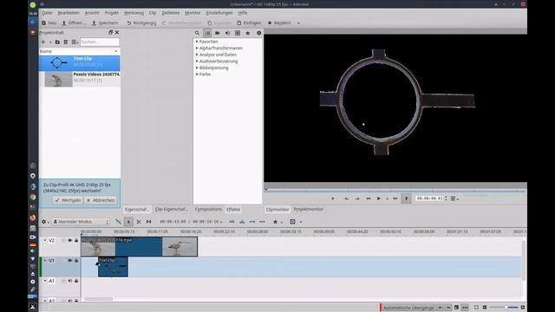The height and width of the screenshot is (312, 555).
Task: Show video effects camera icon
Action: (218, 33)
